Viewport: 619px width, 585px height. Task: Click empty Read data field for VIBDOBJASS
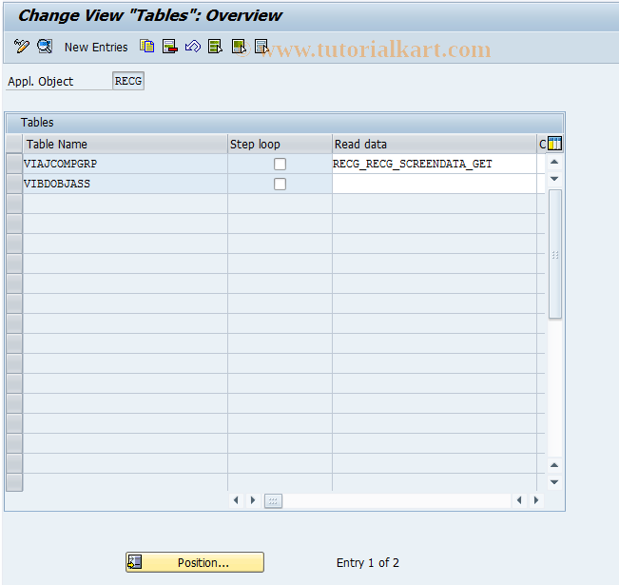pyautogui.click(x=435, y=184)
